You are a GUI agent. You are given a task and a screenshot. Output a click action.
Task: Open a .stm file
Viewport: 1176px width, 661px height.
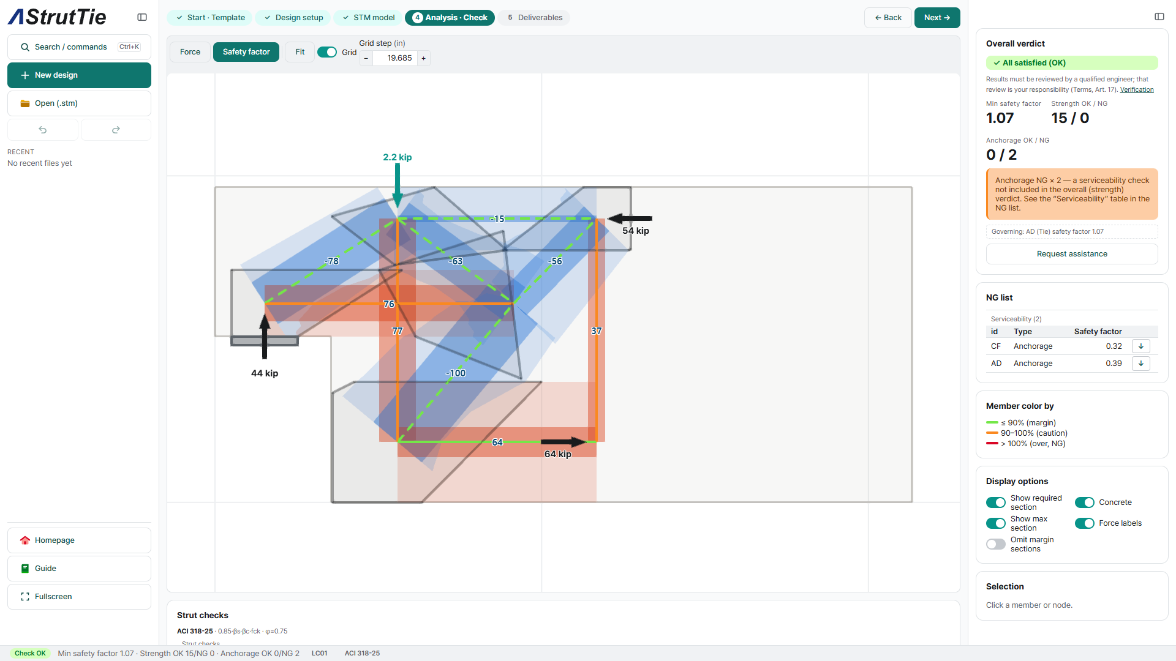[x=79, y=103]
